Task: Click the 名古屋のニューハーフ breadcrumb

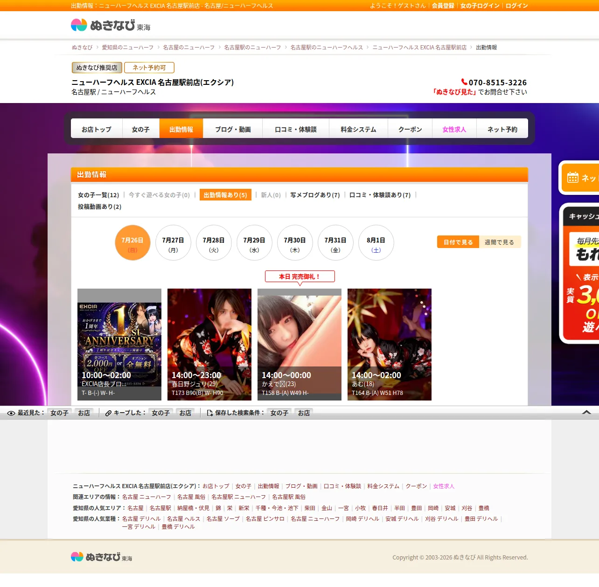Action: click(x=189, y=48)
